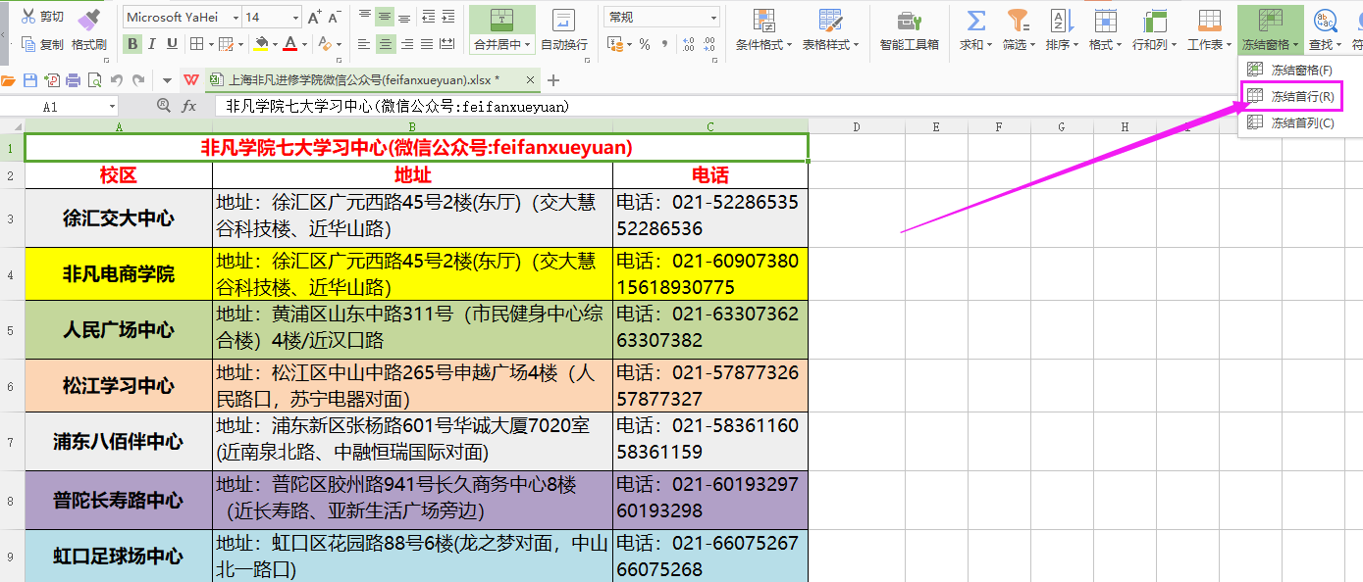Click Merge and Center (合并居中) icon
Viewport: 1363px width, 582px height.
pyautogui.click(x=501, y=21)
